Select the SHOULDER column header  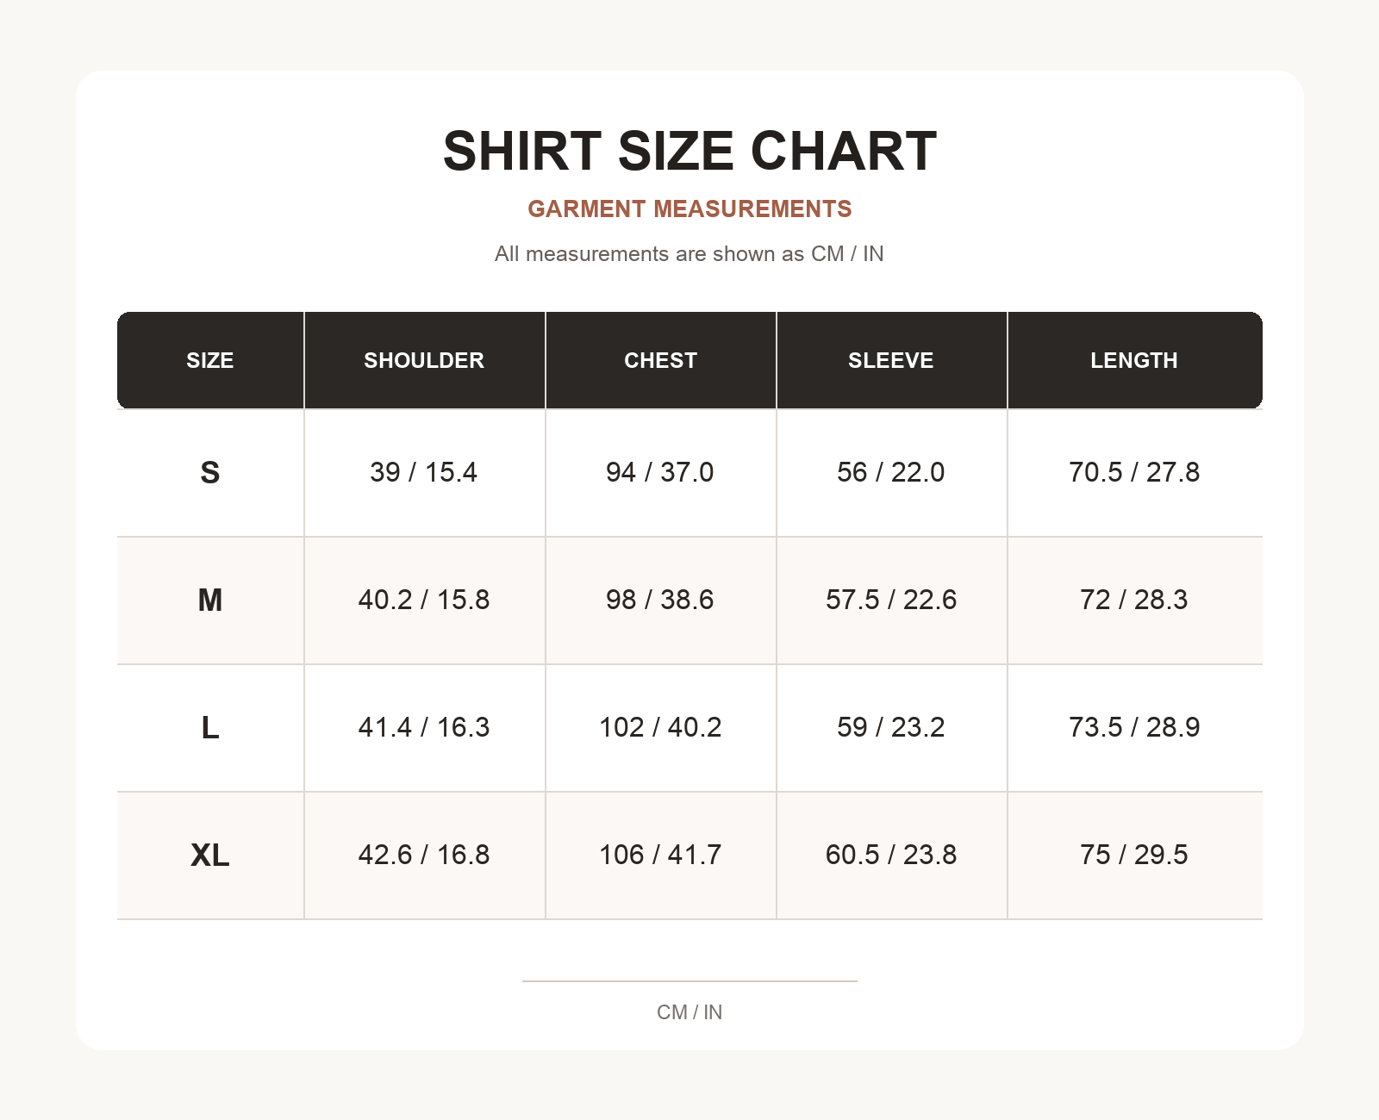[424, 360]
